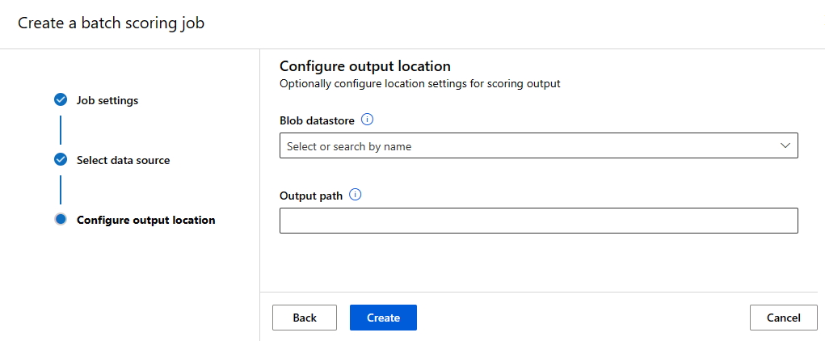Expand the Blob datastore dropdown chevron
This screenshot has width=825, height=341.
click(785, 145)
